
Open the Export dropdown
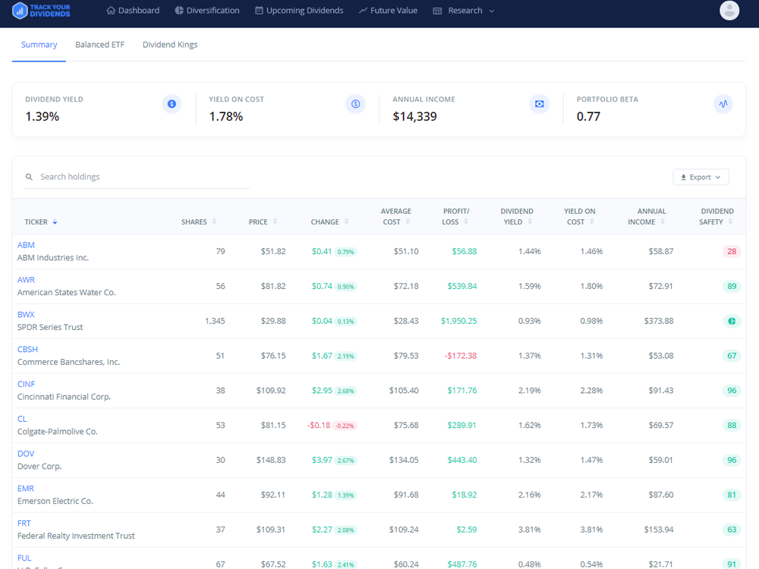700,176
